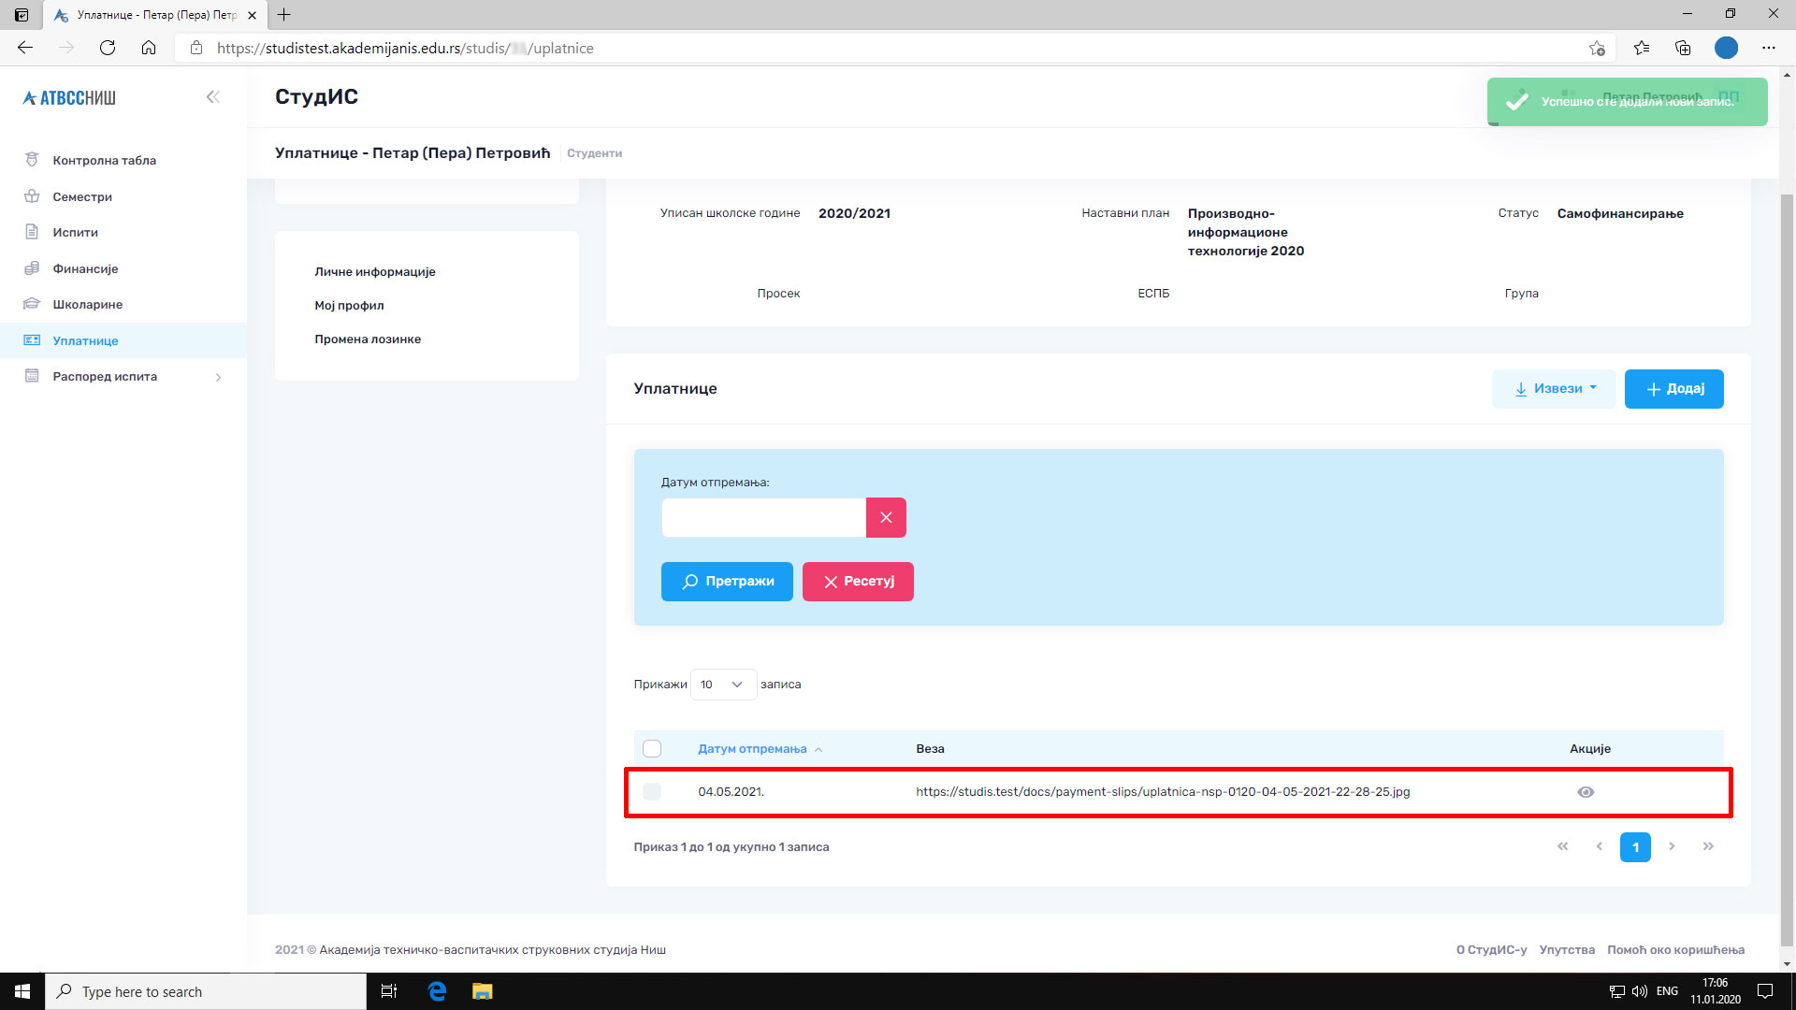Viewport: 1796px width, 1010px height.
Task: Open Промена лозинке link
Action: click(368, 339)
